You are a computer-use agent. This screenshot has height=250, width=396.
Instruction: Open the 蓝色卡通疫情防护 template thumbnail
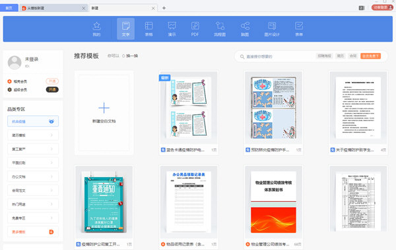click(188, 108)
